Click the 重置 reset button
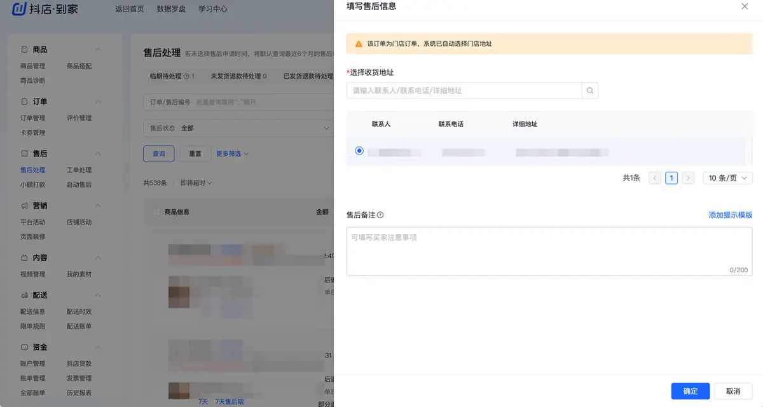The width and height of the screenshot is (763, 407). point(195,154)
